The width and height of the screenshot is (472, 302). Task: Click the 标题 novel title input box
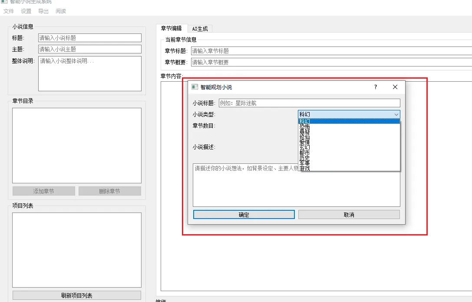tap(89, 38)
